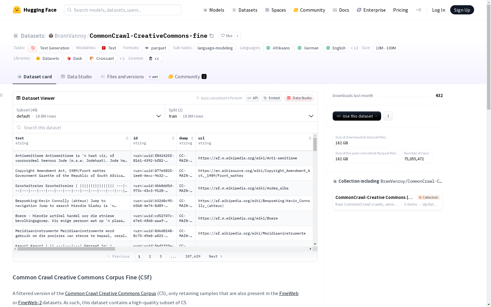Viewport: 491px width, 307px height.
Task: Click the table horizontal scrollbar thumb
Action: click(x=66, y=249)
